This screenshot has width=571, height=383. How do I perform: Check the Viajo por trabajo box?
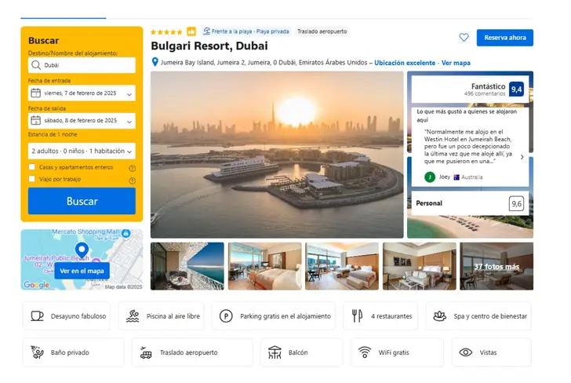click(x=32, y=179)
